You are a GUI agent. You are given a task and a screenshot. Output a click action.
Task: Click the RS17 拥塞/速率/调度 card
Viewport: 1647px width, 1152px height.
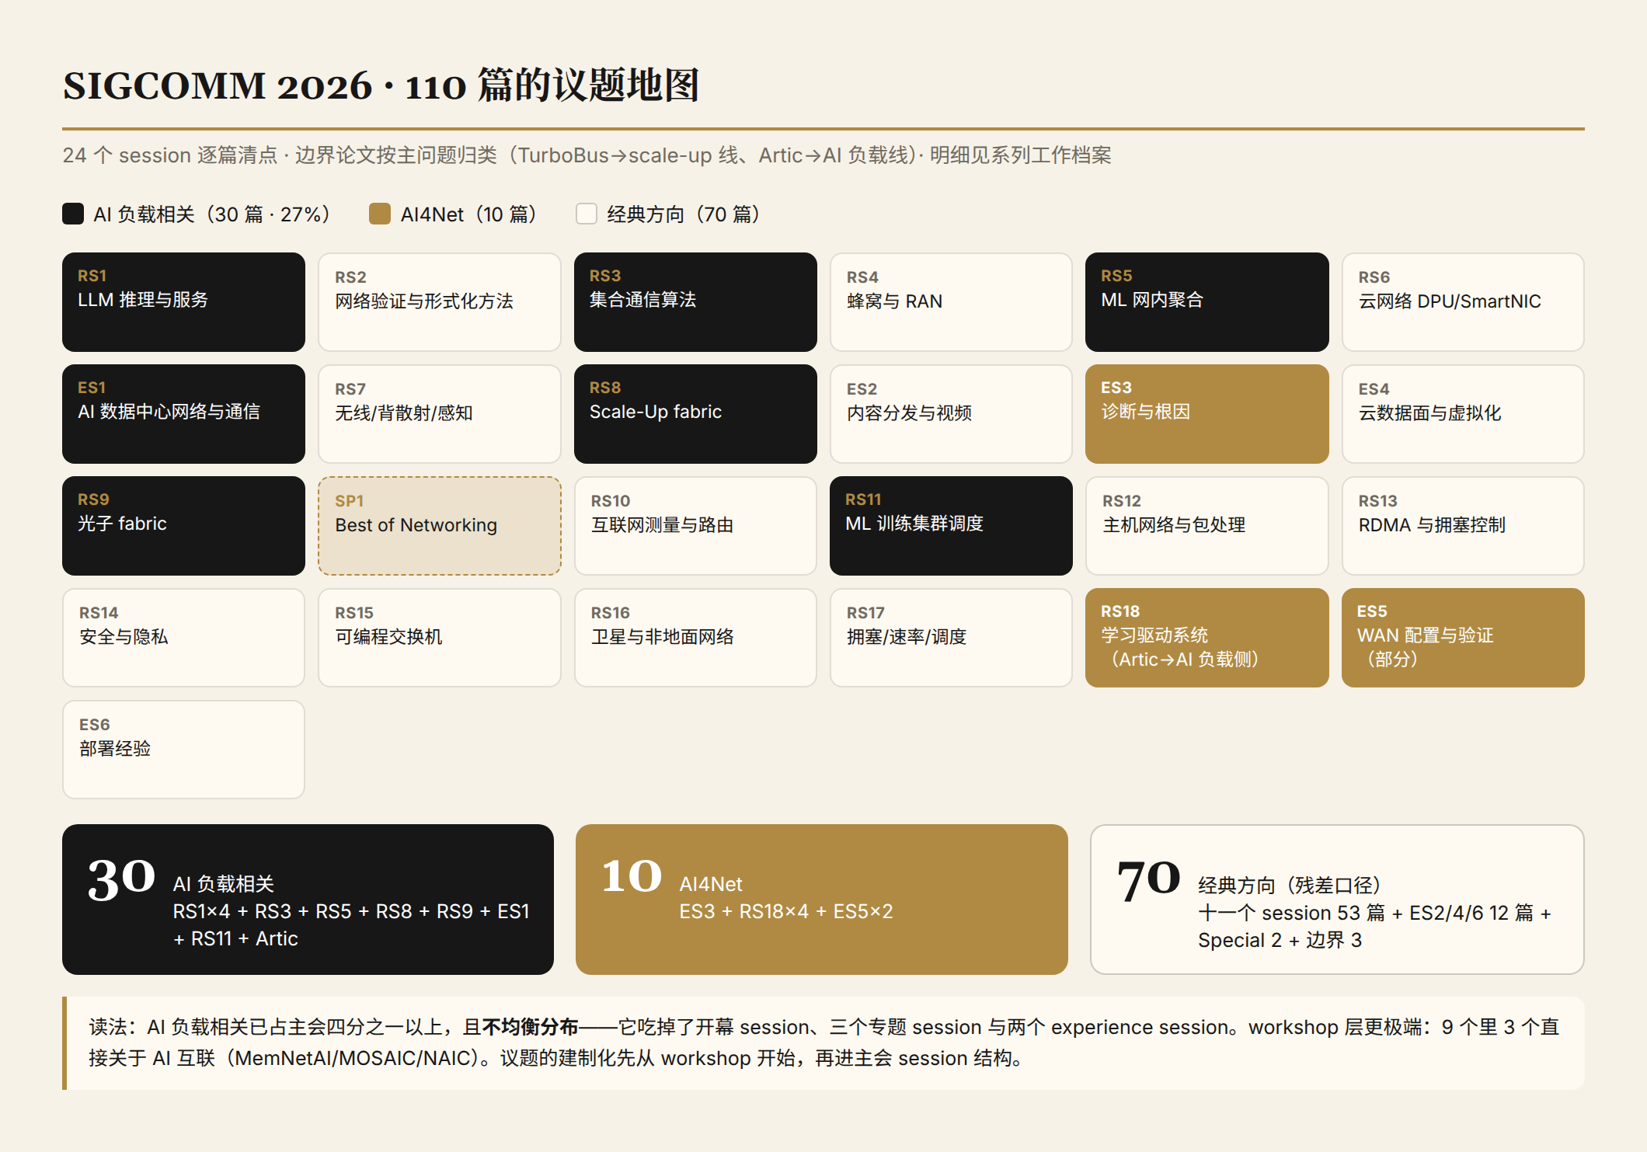tap(951, 638)
